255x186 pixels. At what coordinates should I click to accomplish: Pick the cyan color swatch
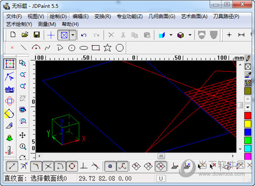(x=248, y=148)
